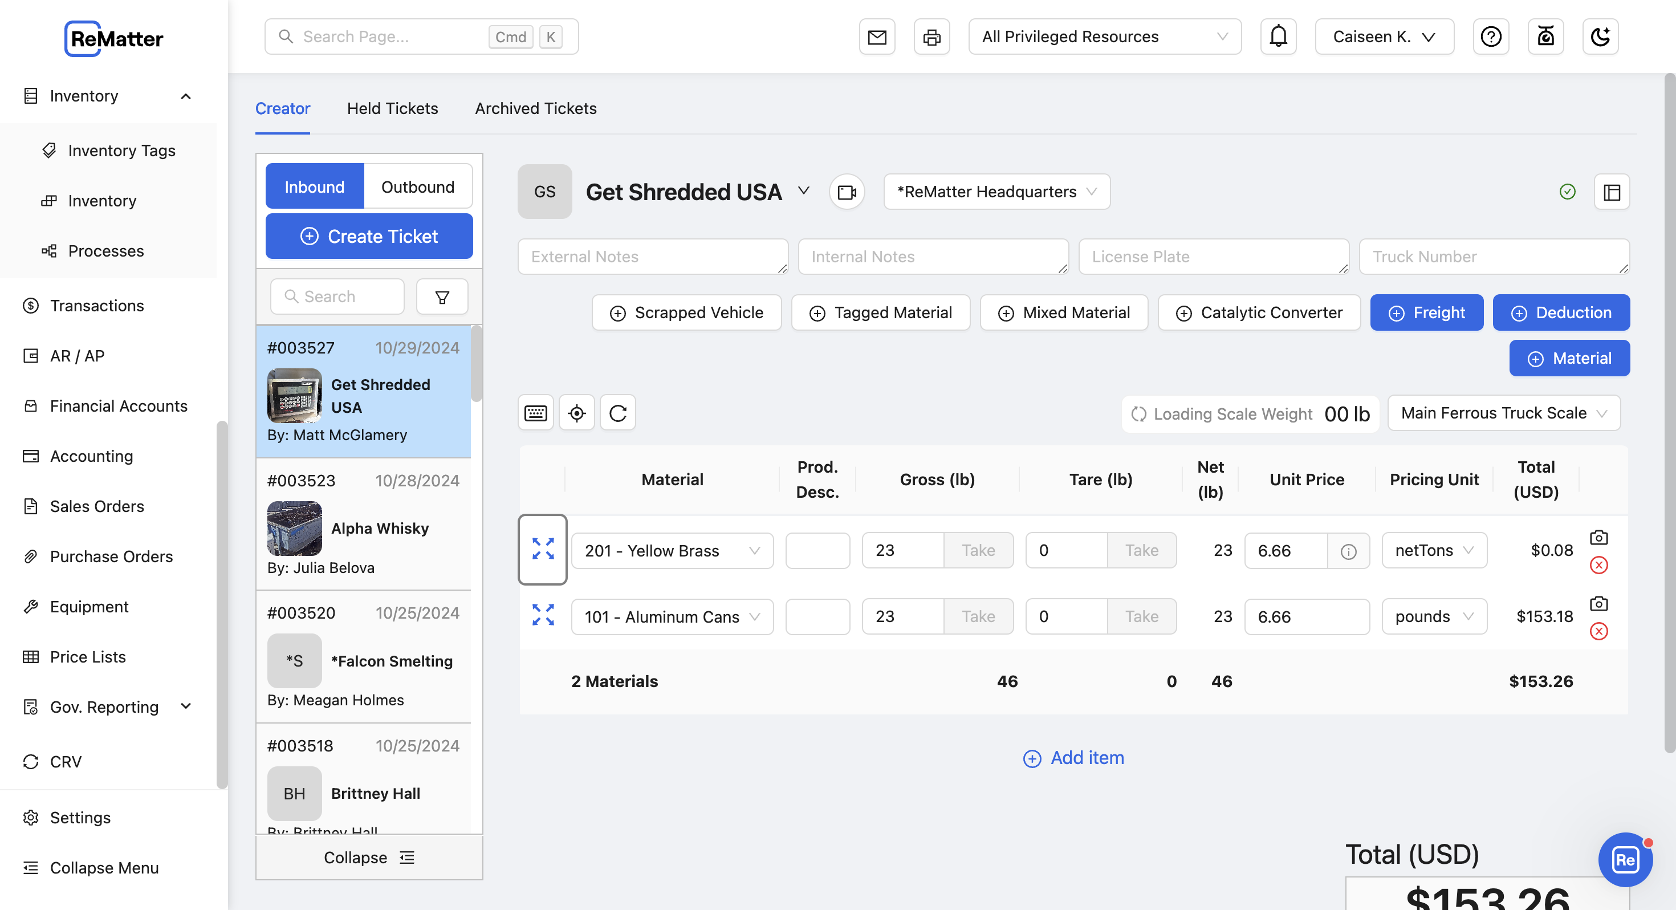Open camera icon for Aluminum Cans row

(x=1598, y=603)
